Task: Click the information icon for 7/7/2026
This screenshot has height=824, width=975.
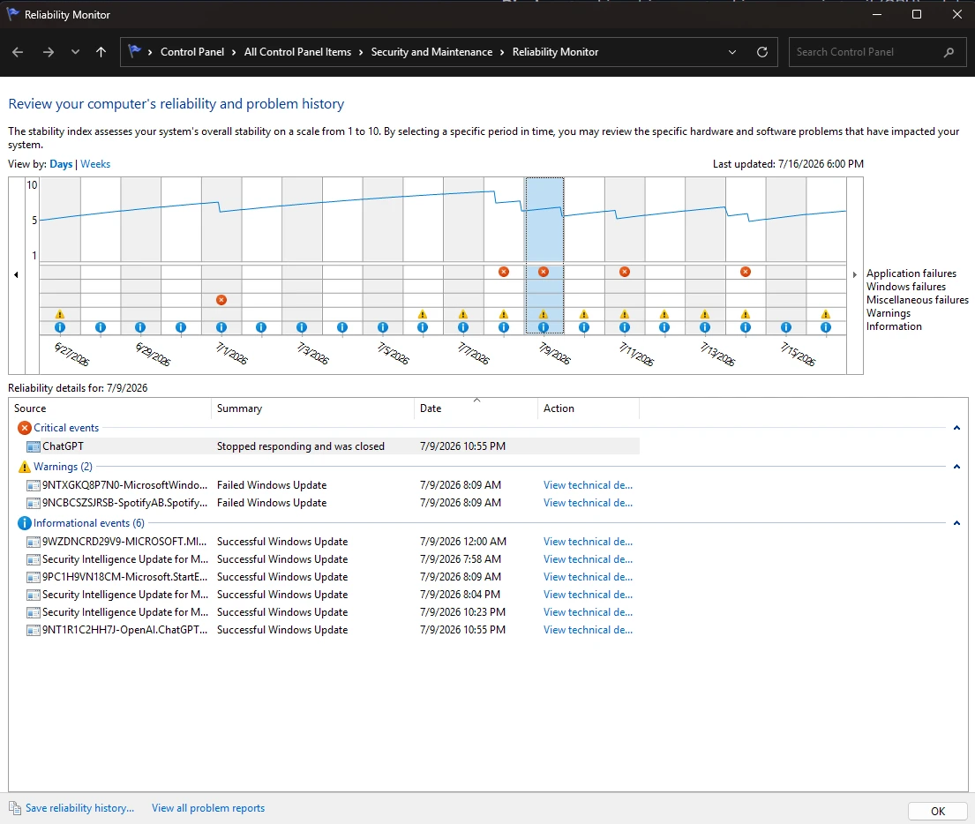Action: pos(462,327)
